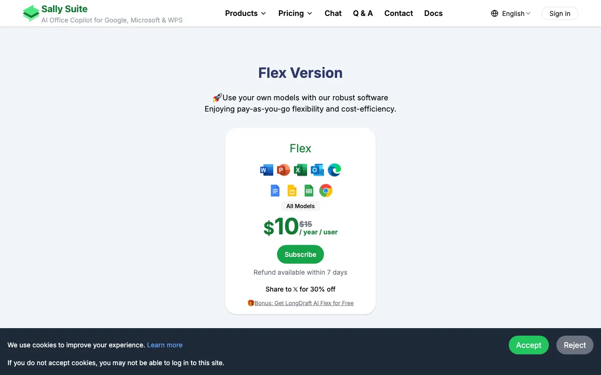Click 'Refund available within 7 days' text
The width and height of the screenshot is (601, 375).
pyautogui.click(x=300, y=272)
